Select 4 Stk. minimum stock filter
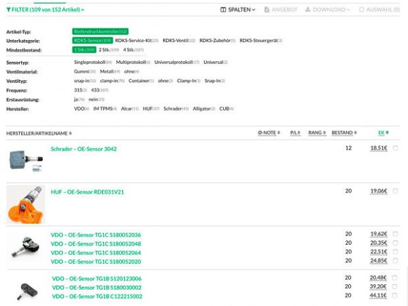Viewport: 408px width, 306px height. tap(133, 50)
